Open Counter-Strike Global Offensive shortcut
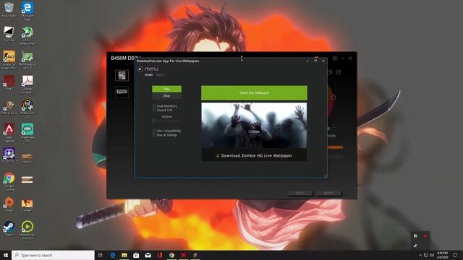The width and height of the screenshot is (463, 260). [x=9, y=59]
